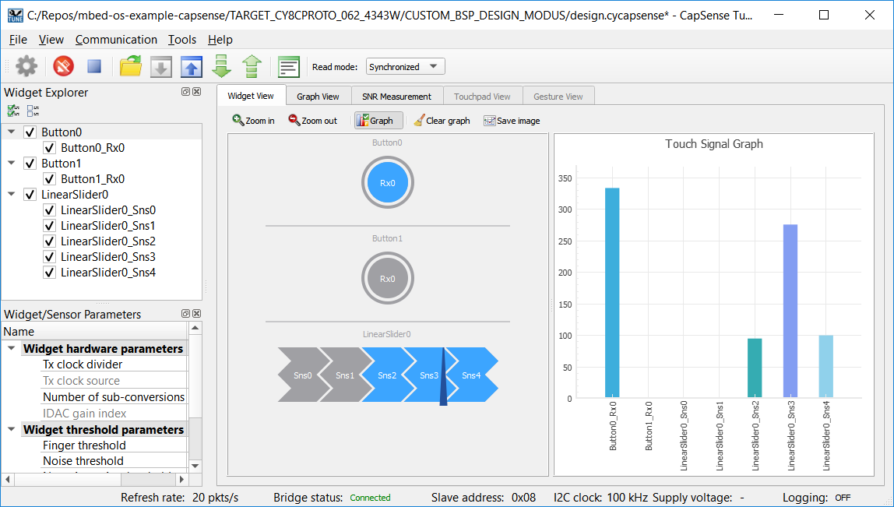
Task: Click Button0_Rx0 bar in graph
Action: pyautogui.click(x=612, y=293)
